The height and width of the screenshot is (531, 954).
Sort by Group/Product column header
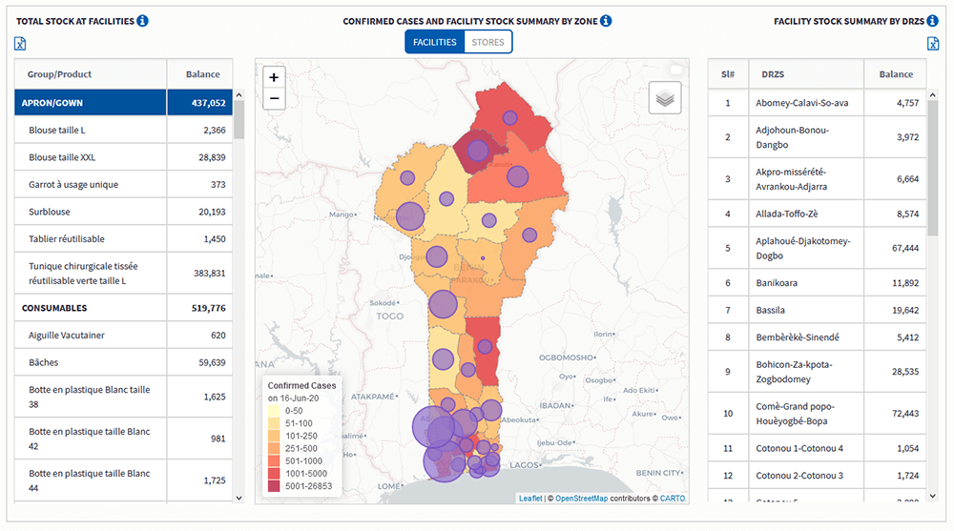click(x=91, y=74)
